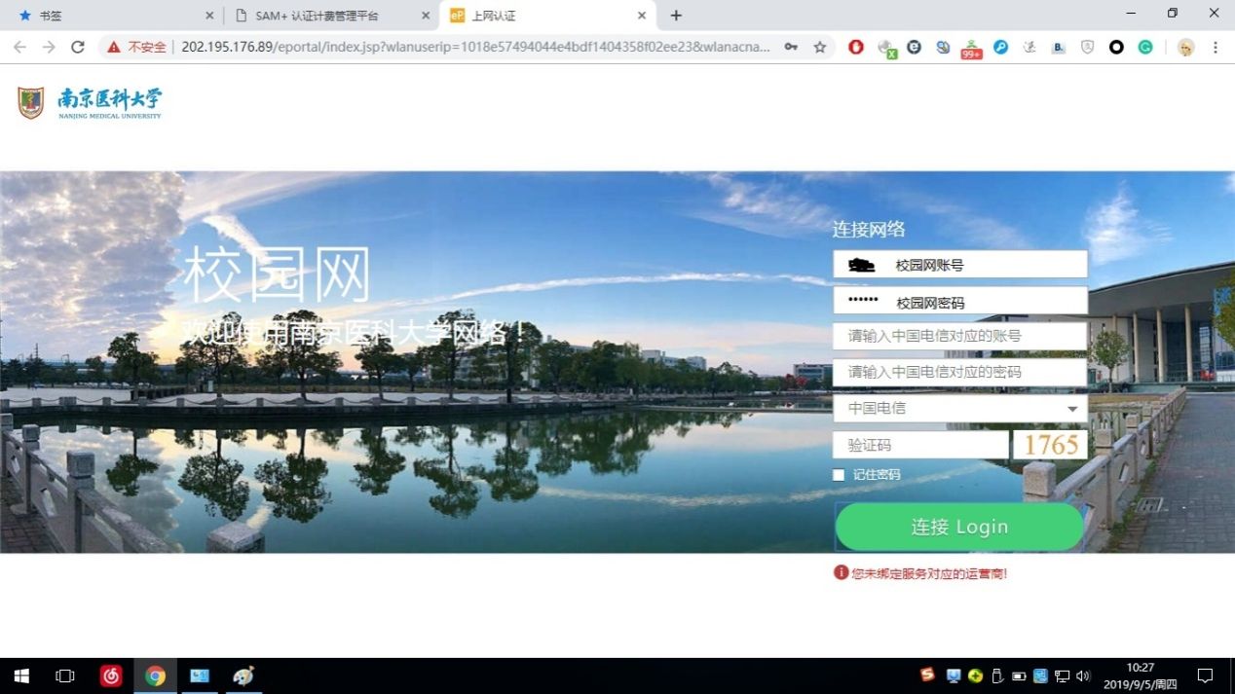
Task: Refresh the 1765 captcha image
Action: (1050, 445)
